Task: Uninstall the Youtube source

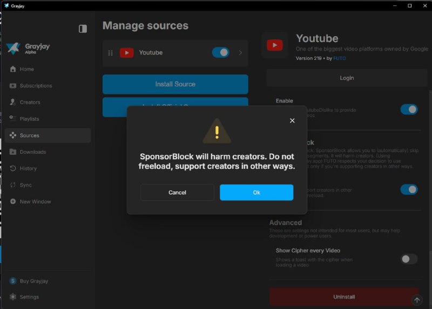Action: [x=344, y=297]
